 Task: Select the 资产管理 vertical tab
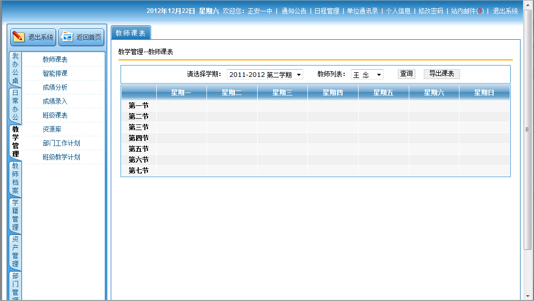click(16, 251)
